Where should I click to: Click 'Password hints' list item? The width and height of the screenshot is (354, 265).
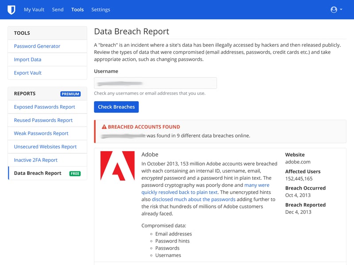[173, 241]
